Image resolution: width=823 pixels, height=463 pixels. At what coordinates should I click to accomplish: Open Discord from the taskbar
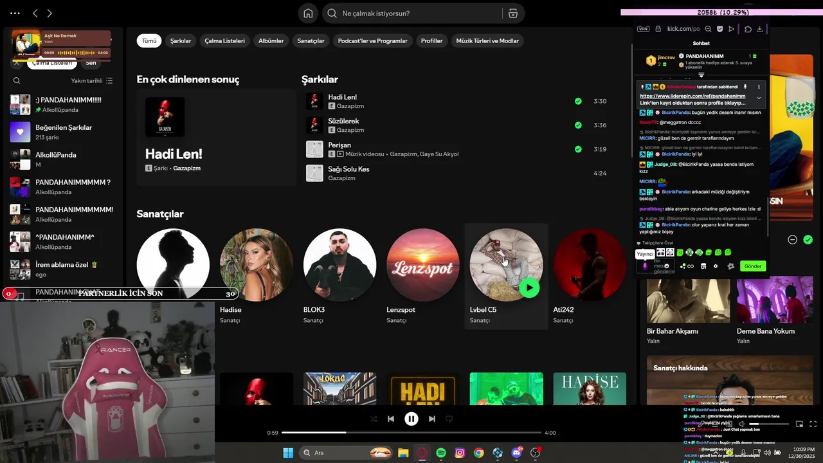click(x=516, y=453)
